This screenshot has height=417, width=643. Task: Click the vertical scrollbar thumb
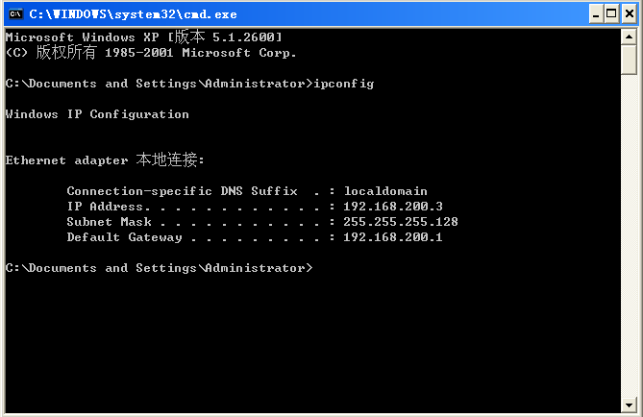[x=629, y=60]
